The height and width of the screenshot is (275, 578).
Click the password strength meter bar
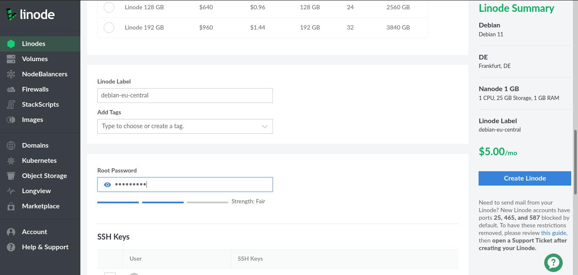pyautogui.click(x=162, y=202)
